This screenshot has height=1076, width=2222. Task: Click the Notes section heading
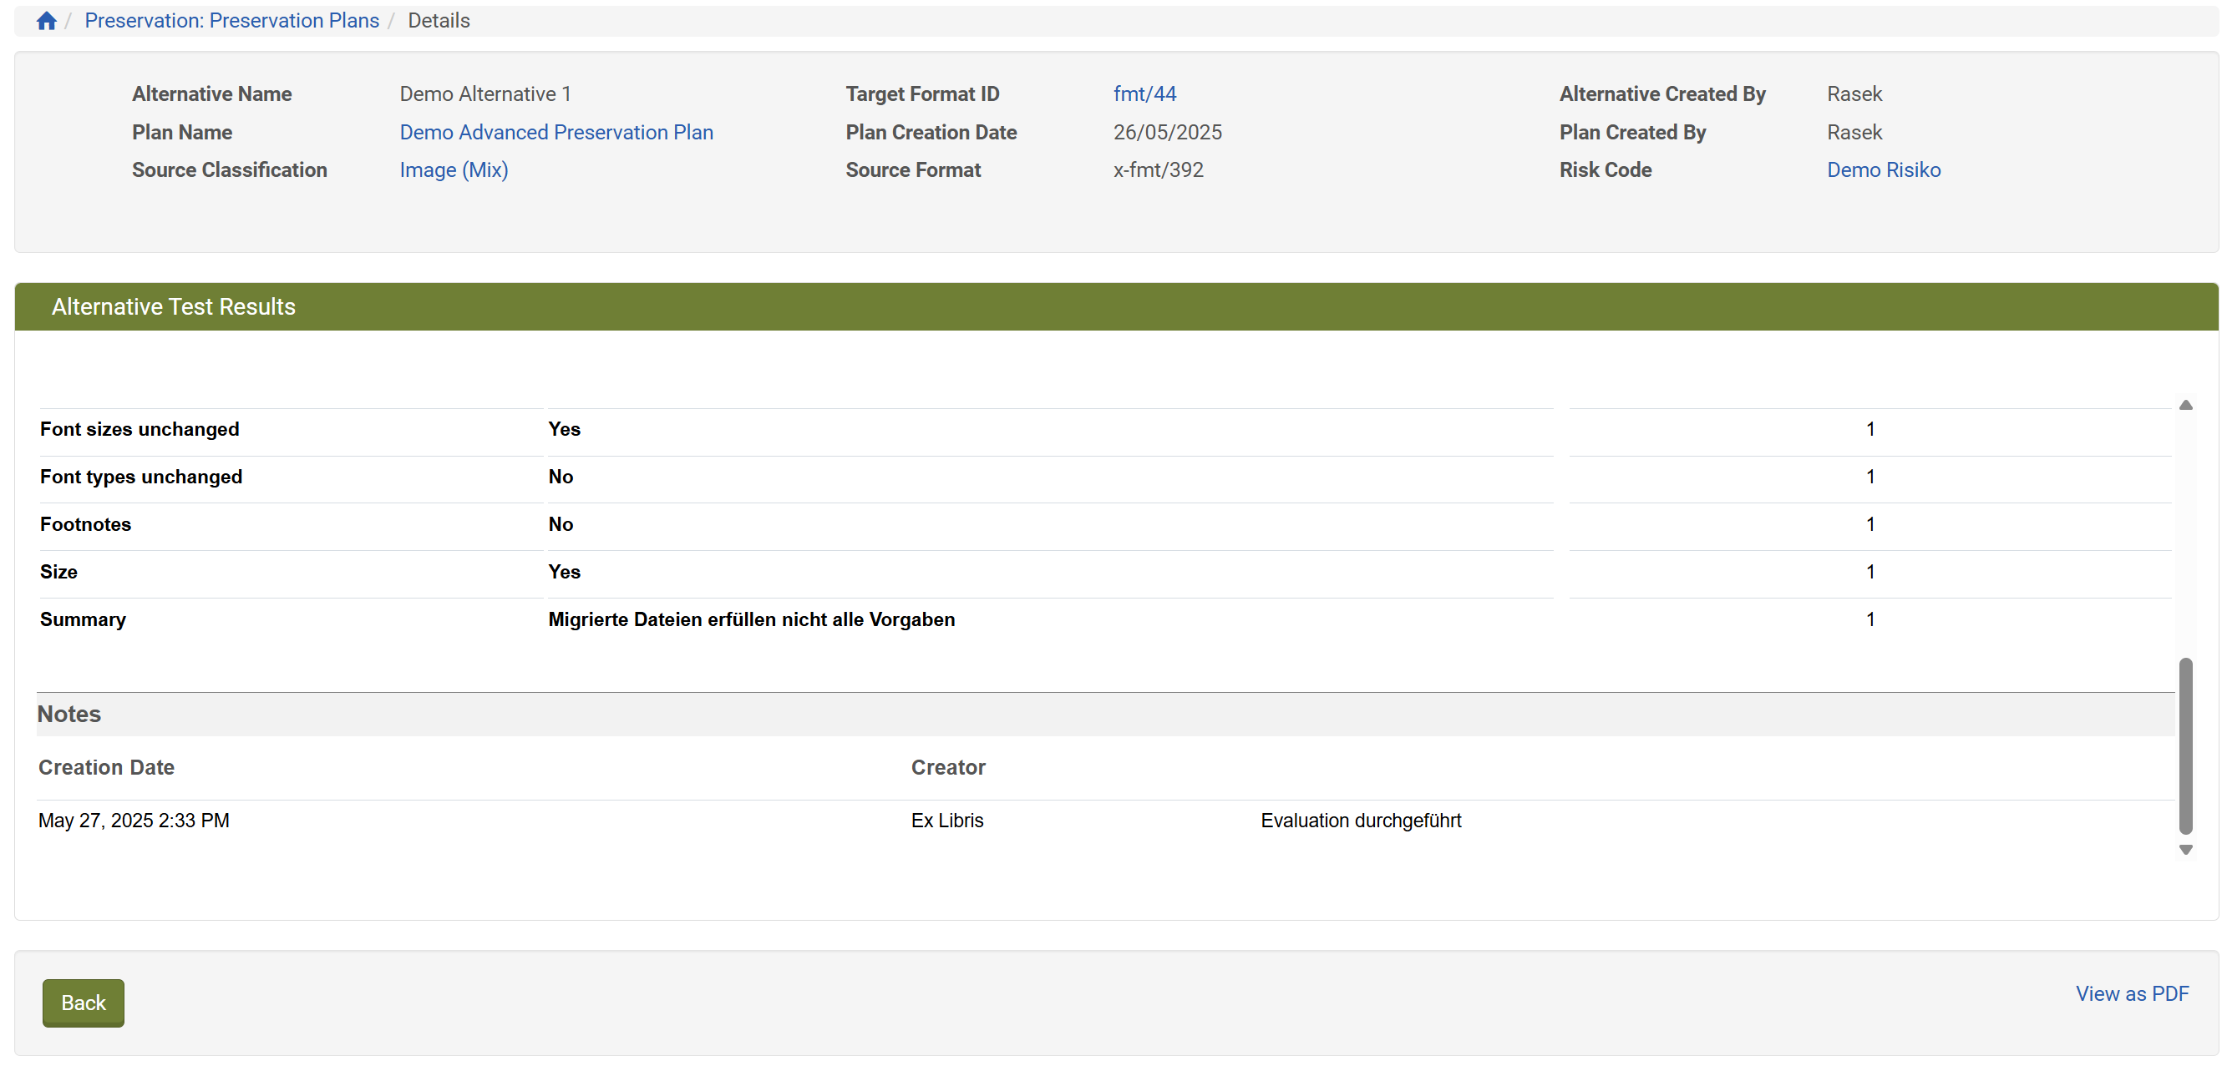[x=69, y=714]
